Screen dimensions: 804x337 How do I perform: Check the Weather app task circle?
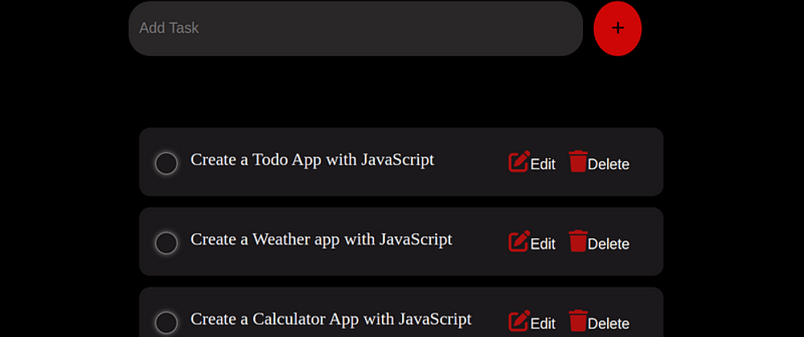point(166,243)
